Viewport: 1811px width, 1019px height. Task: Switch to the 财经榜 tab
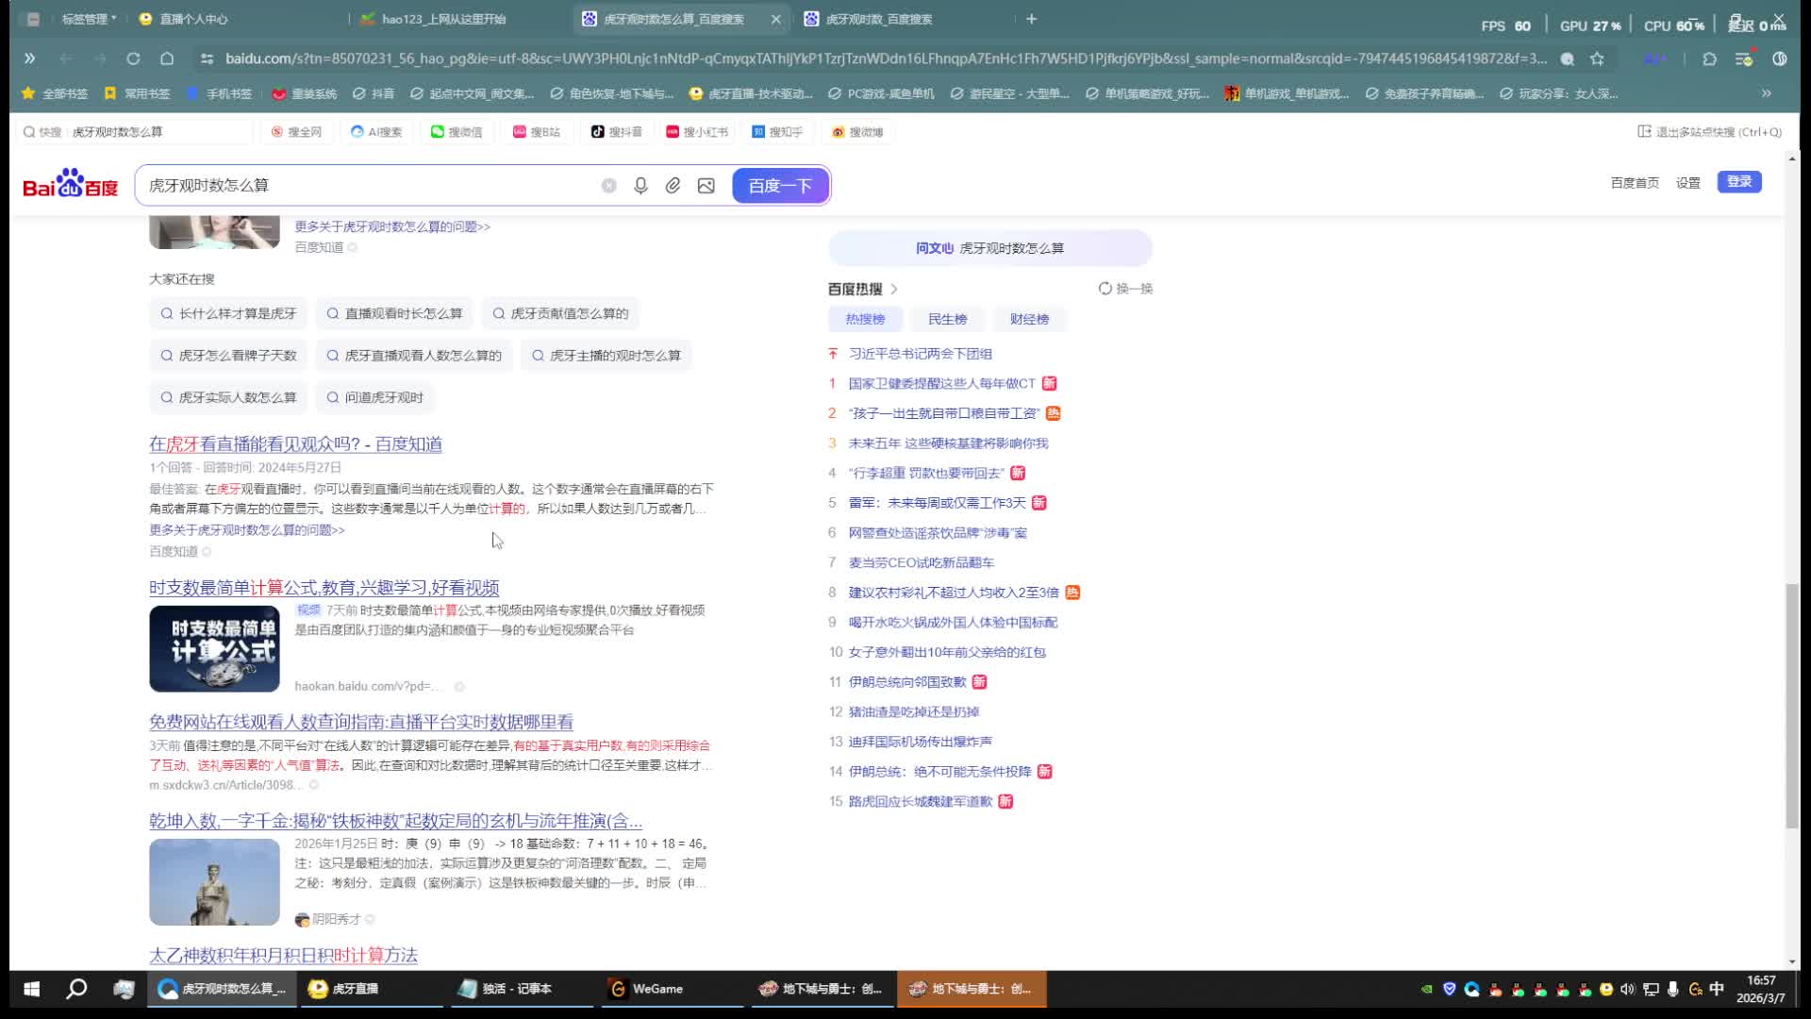(1029, 319)
